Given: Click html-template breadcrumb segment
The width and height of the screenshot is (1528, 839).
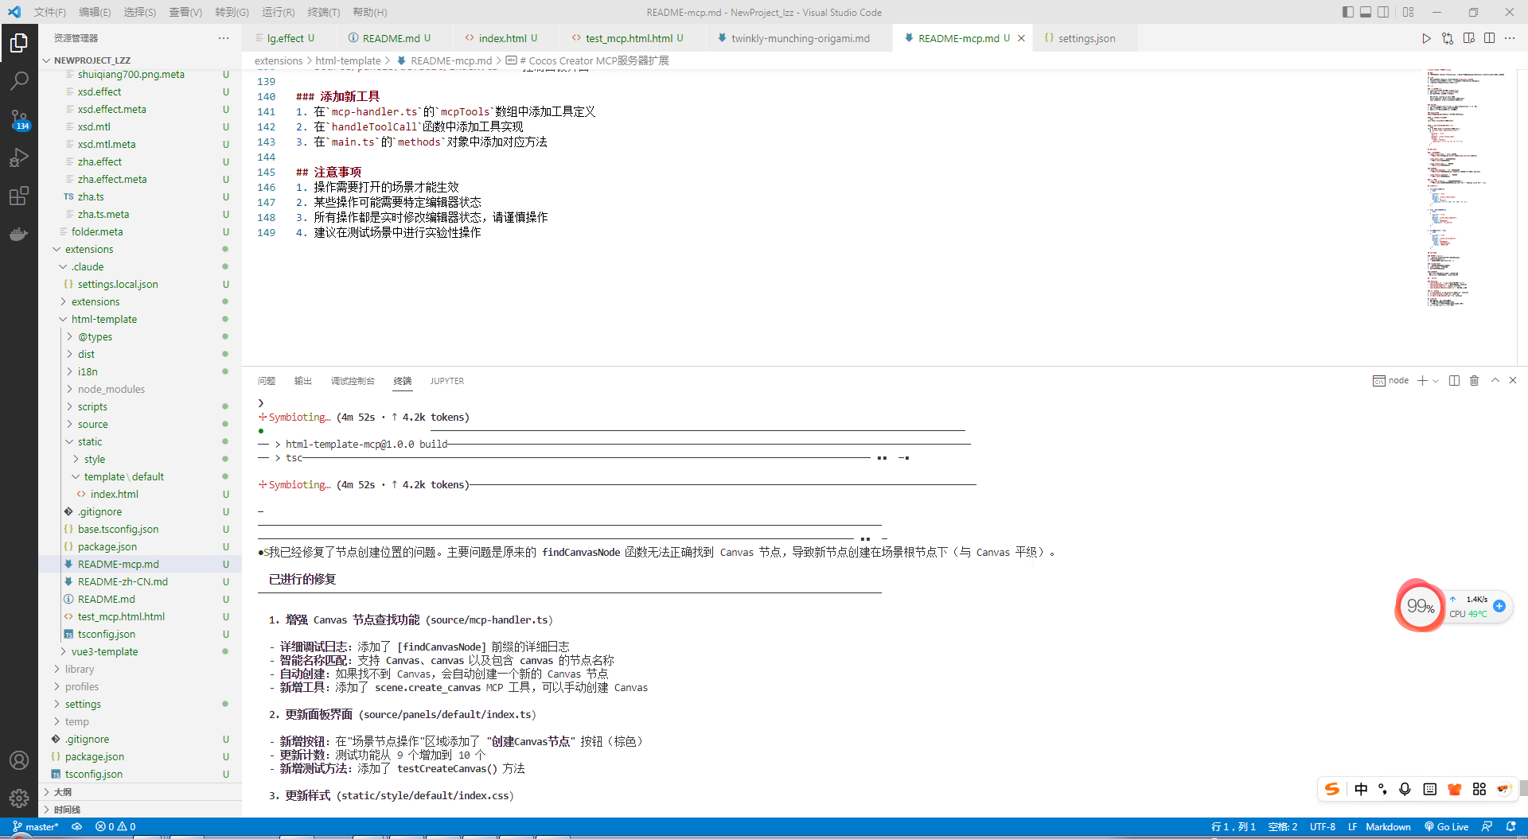Looking at the screenshot, I should point(348,60).
